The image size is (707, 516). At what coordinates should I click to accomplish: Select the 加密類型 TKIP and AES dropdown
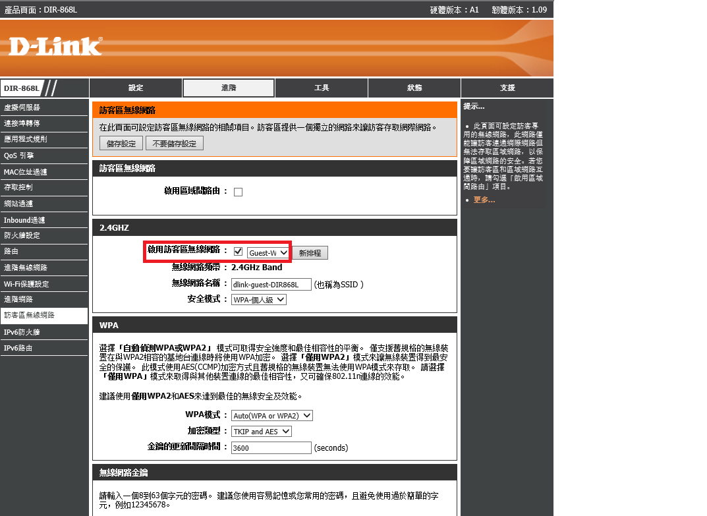pos(261,432)
